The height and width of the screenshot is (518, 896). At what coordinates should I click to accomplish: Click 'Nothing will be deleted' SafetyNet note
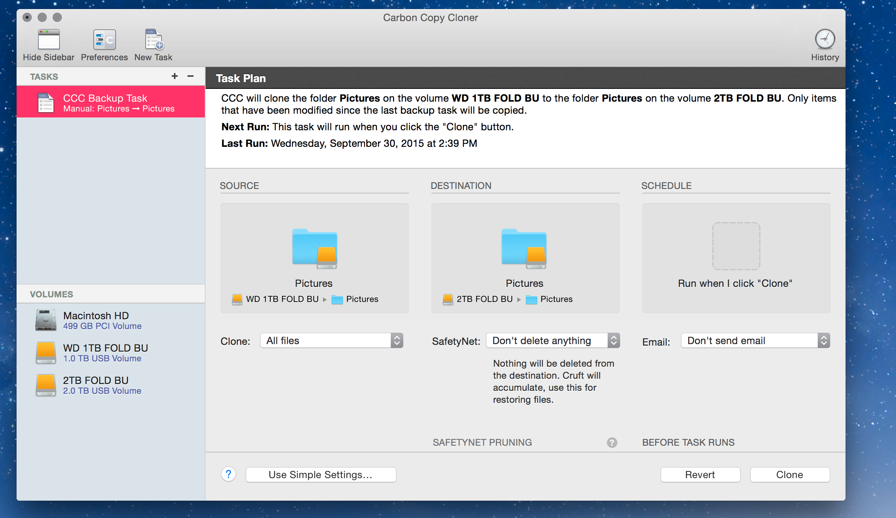coord(553,381)
